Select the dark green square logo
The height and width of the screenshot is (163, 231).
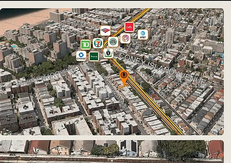click(94, 56)
